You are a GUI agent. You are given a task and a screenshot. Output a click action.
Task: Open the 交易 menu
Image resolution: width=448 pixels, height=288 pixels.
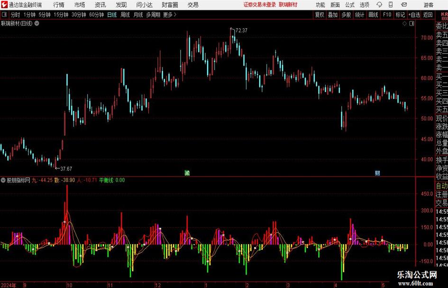click(x=193, y=5)
